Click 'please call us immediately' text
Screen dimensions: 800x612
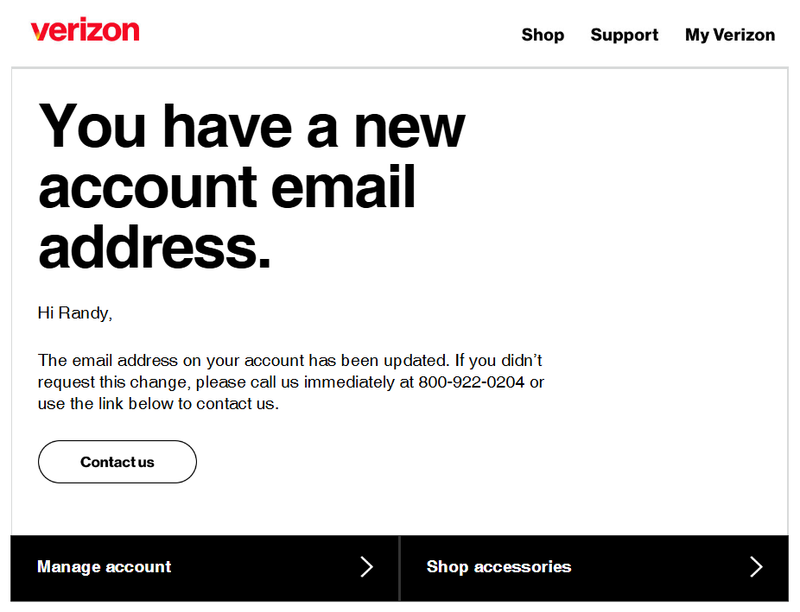pos(297,382)
